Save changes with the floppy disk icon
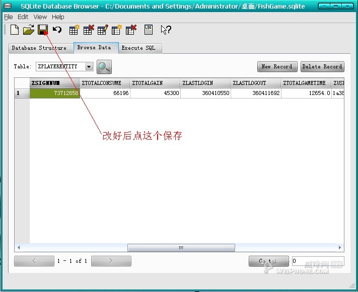358x292 pixels. point(43,30)
